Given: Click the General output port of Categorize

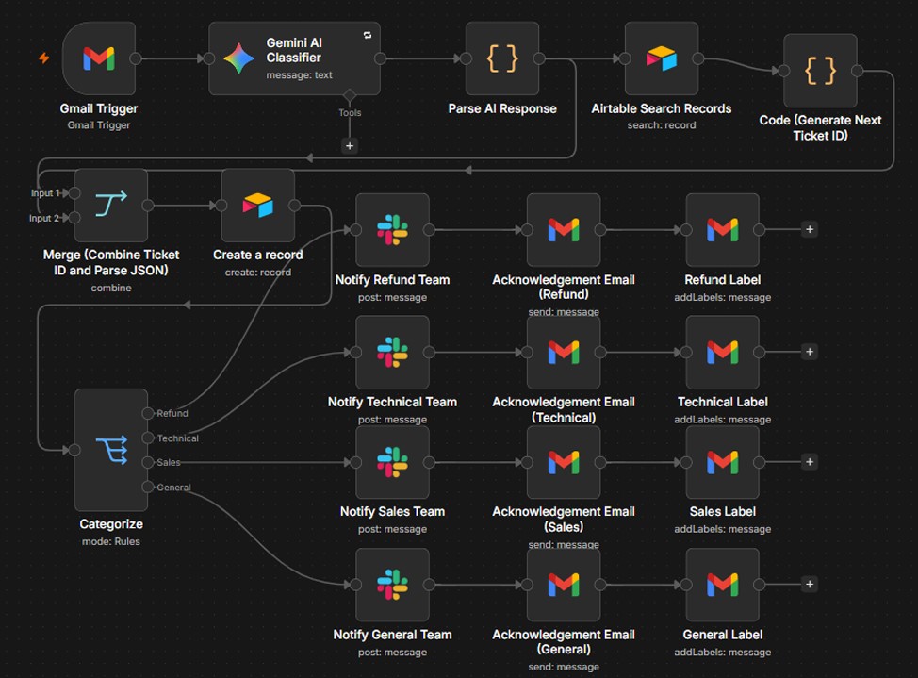Looking at the screenshot, I should click(x=148, y=487).
